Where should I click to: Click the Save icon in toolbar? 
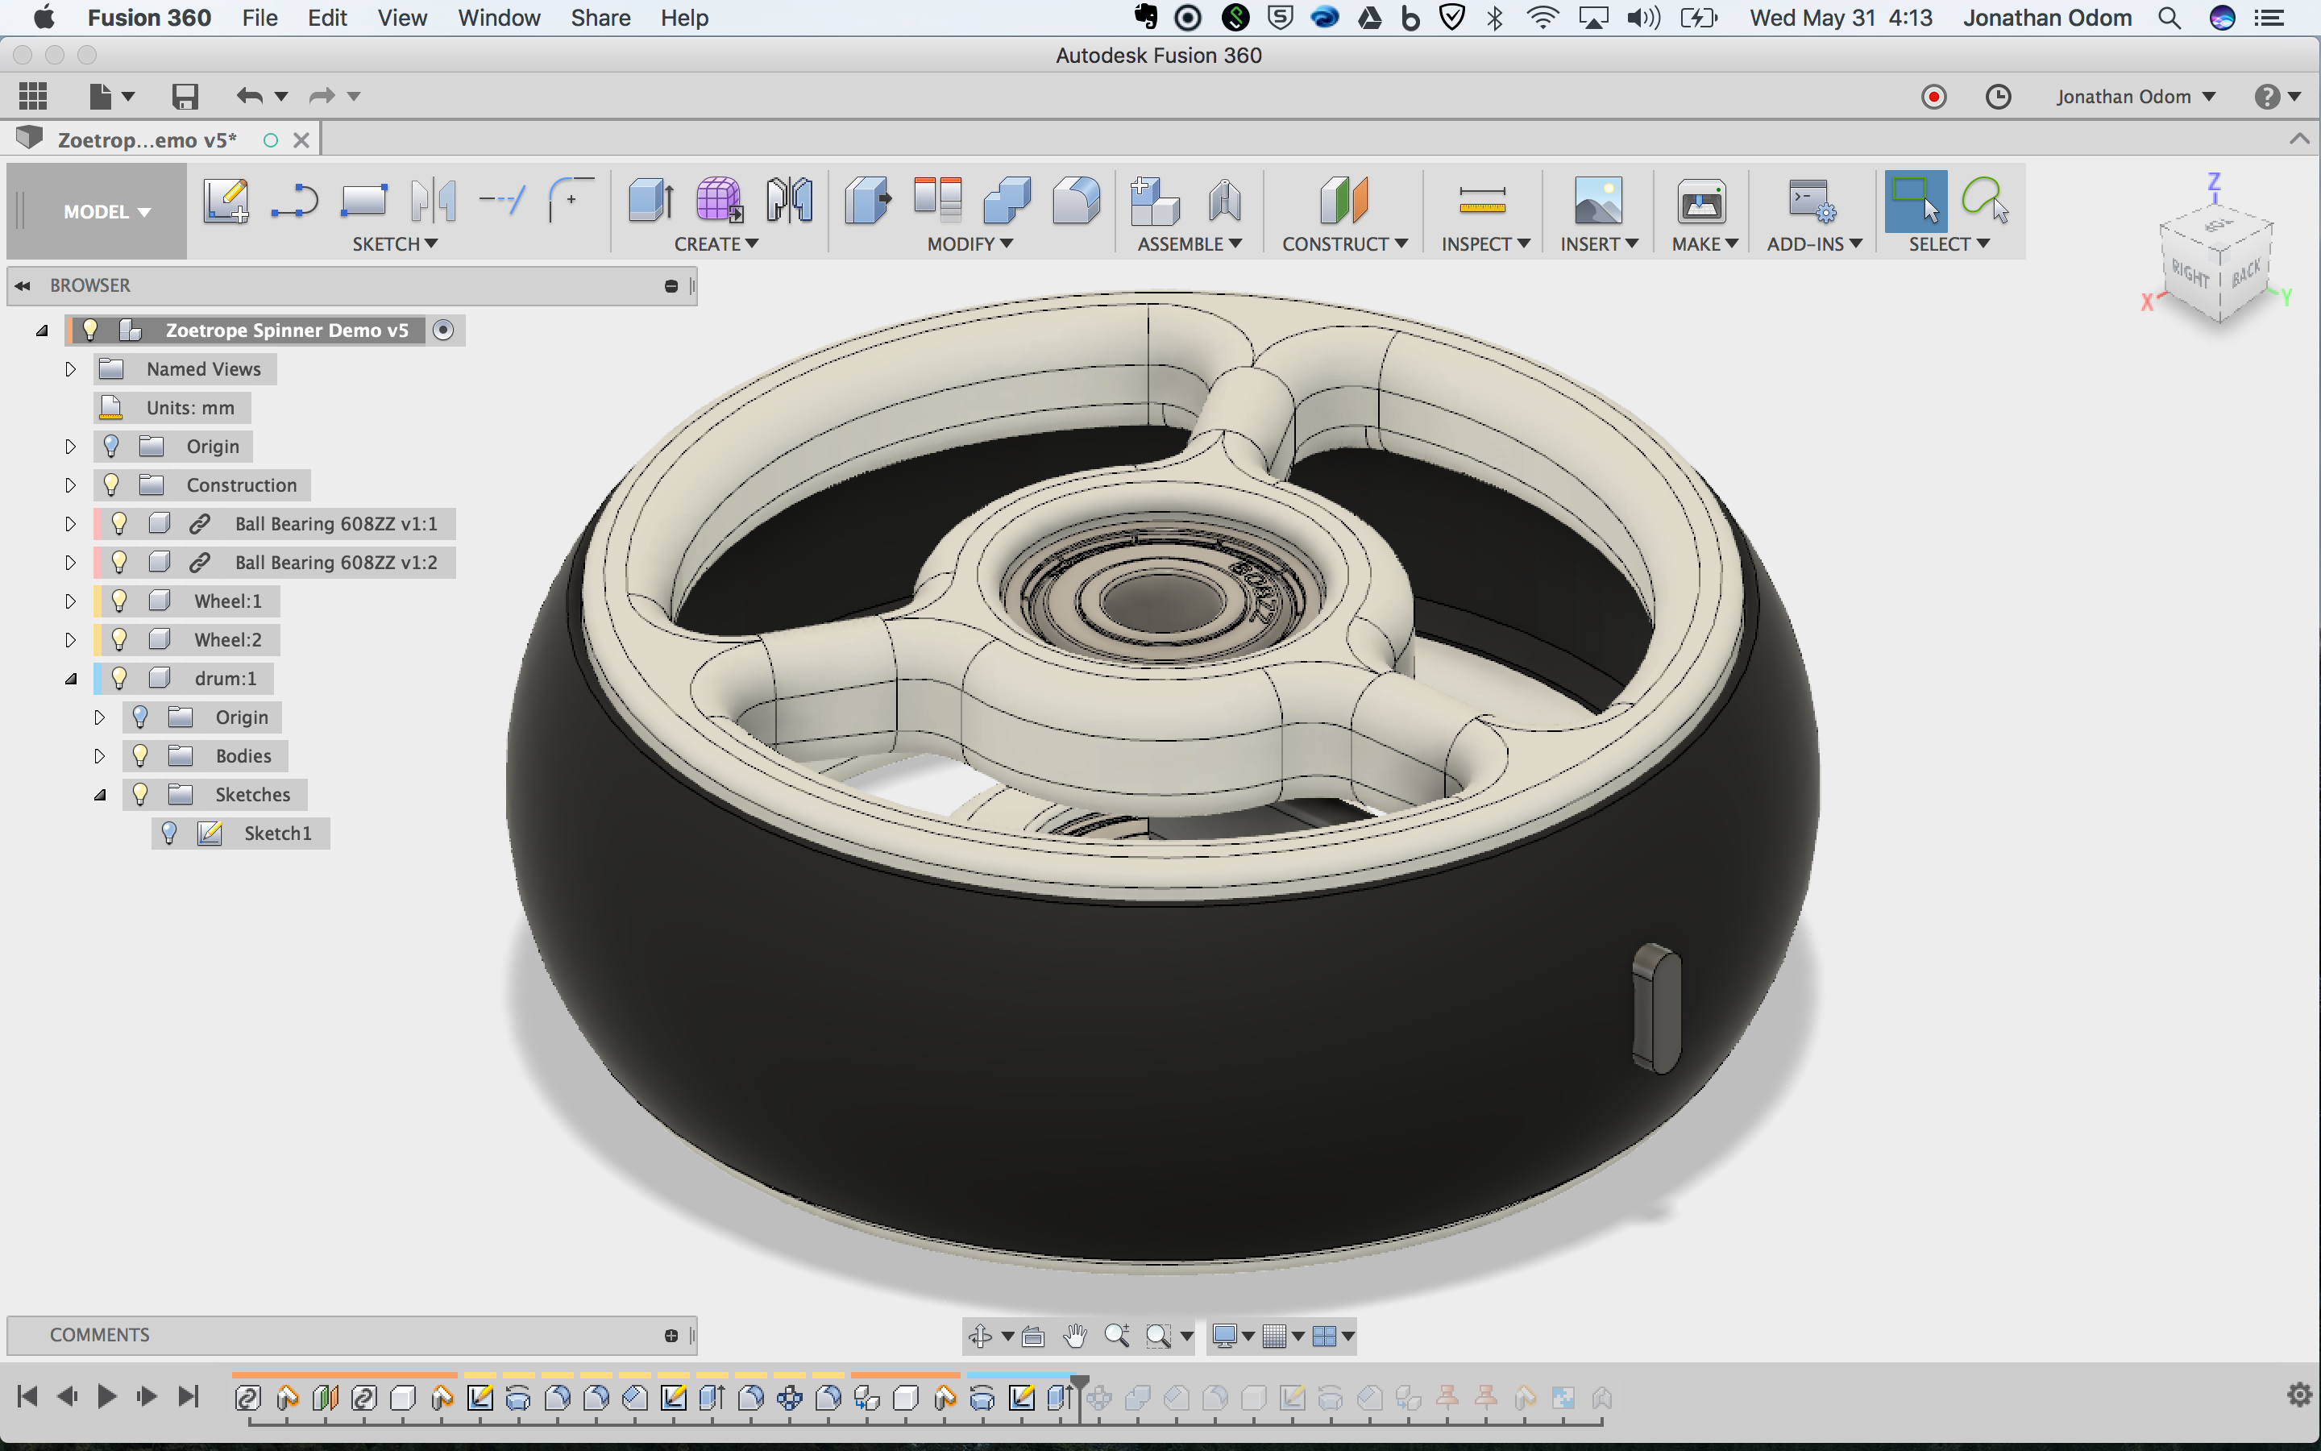tap(184, 96)
